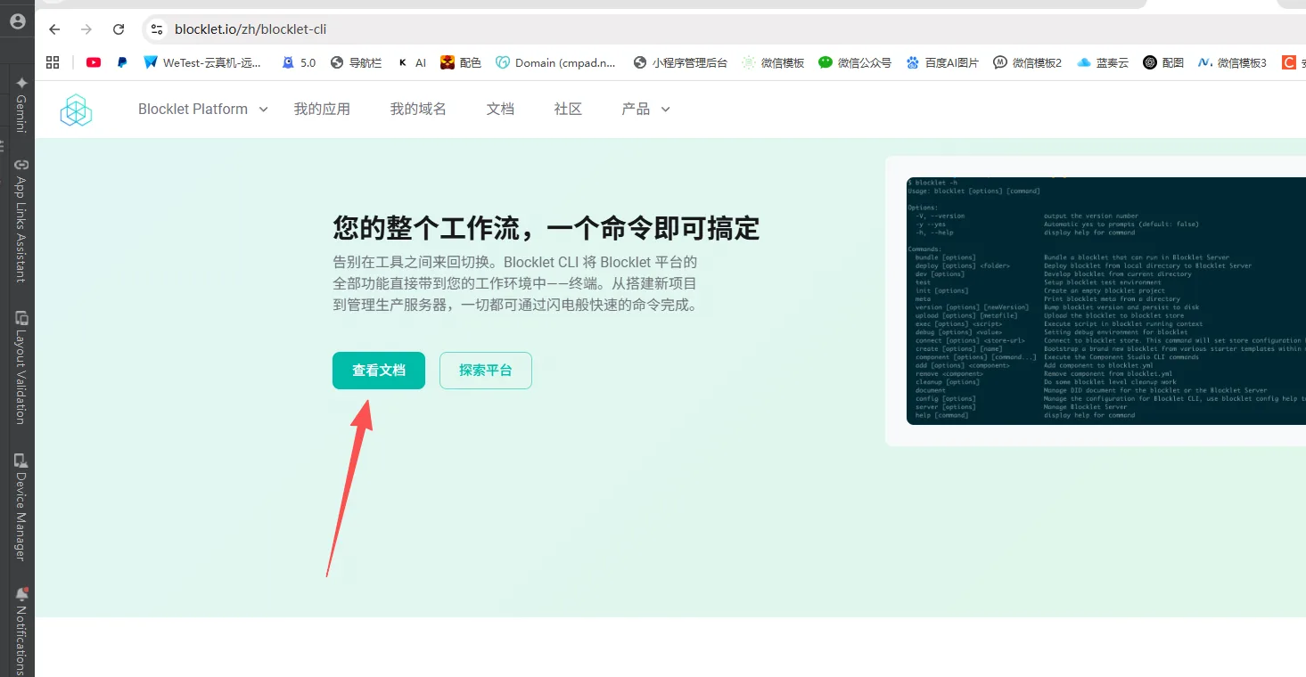Click the 查看文档 button
Image resolution: width=1306 pixels, height=677 pixels.
click(379, 371)
